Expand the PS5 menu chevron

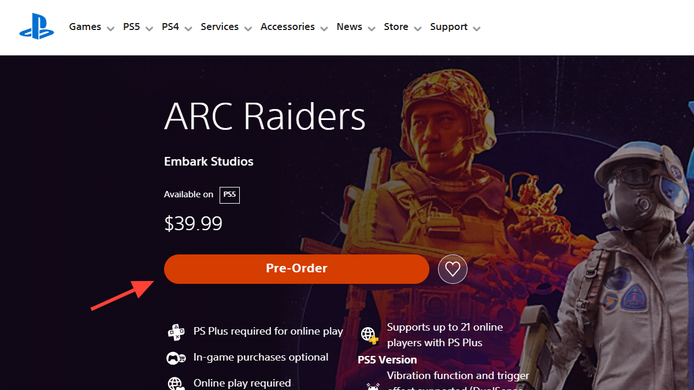pos(149,28)
